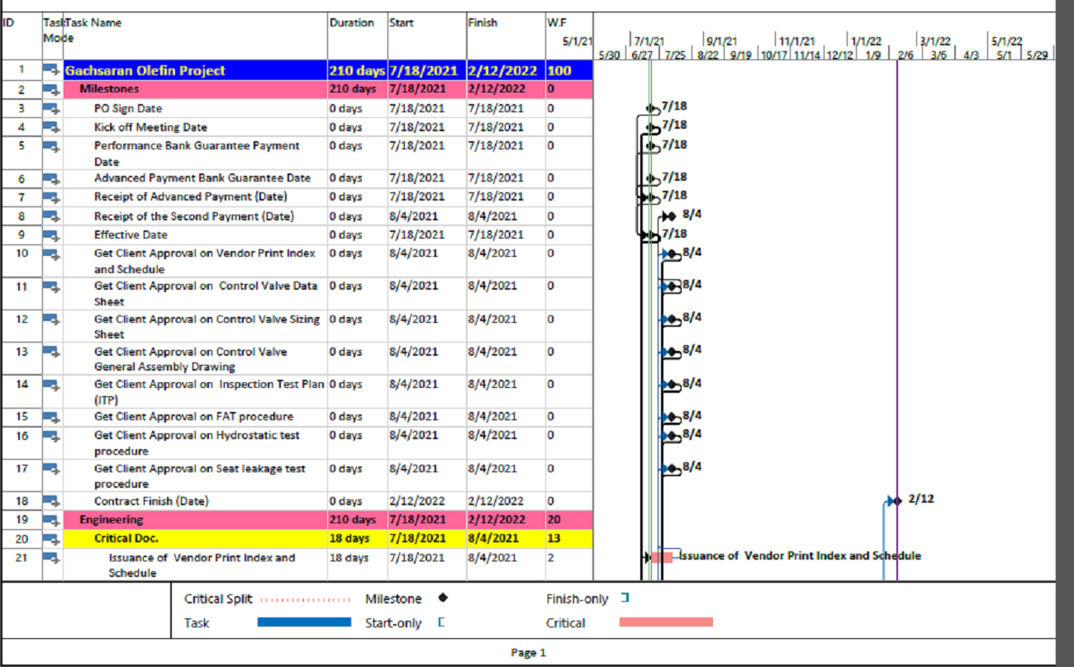The image size is (1074, 667).
Task: Click the milestone diamond in the legend
Action: point(444,598)
